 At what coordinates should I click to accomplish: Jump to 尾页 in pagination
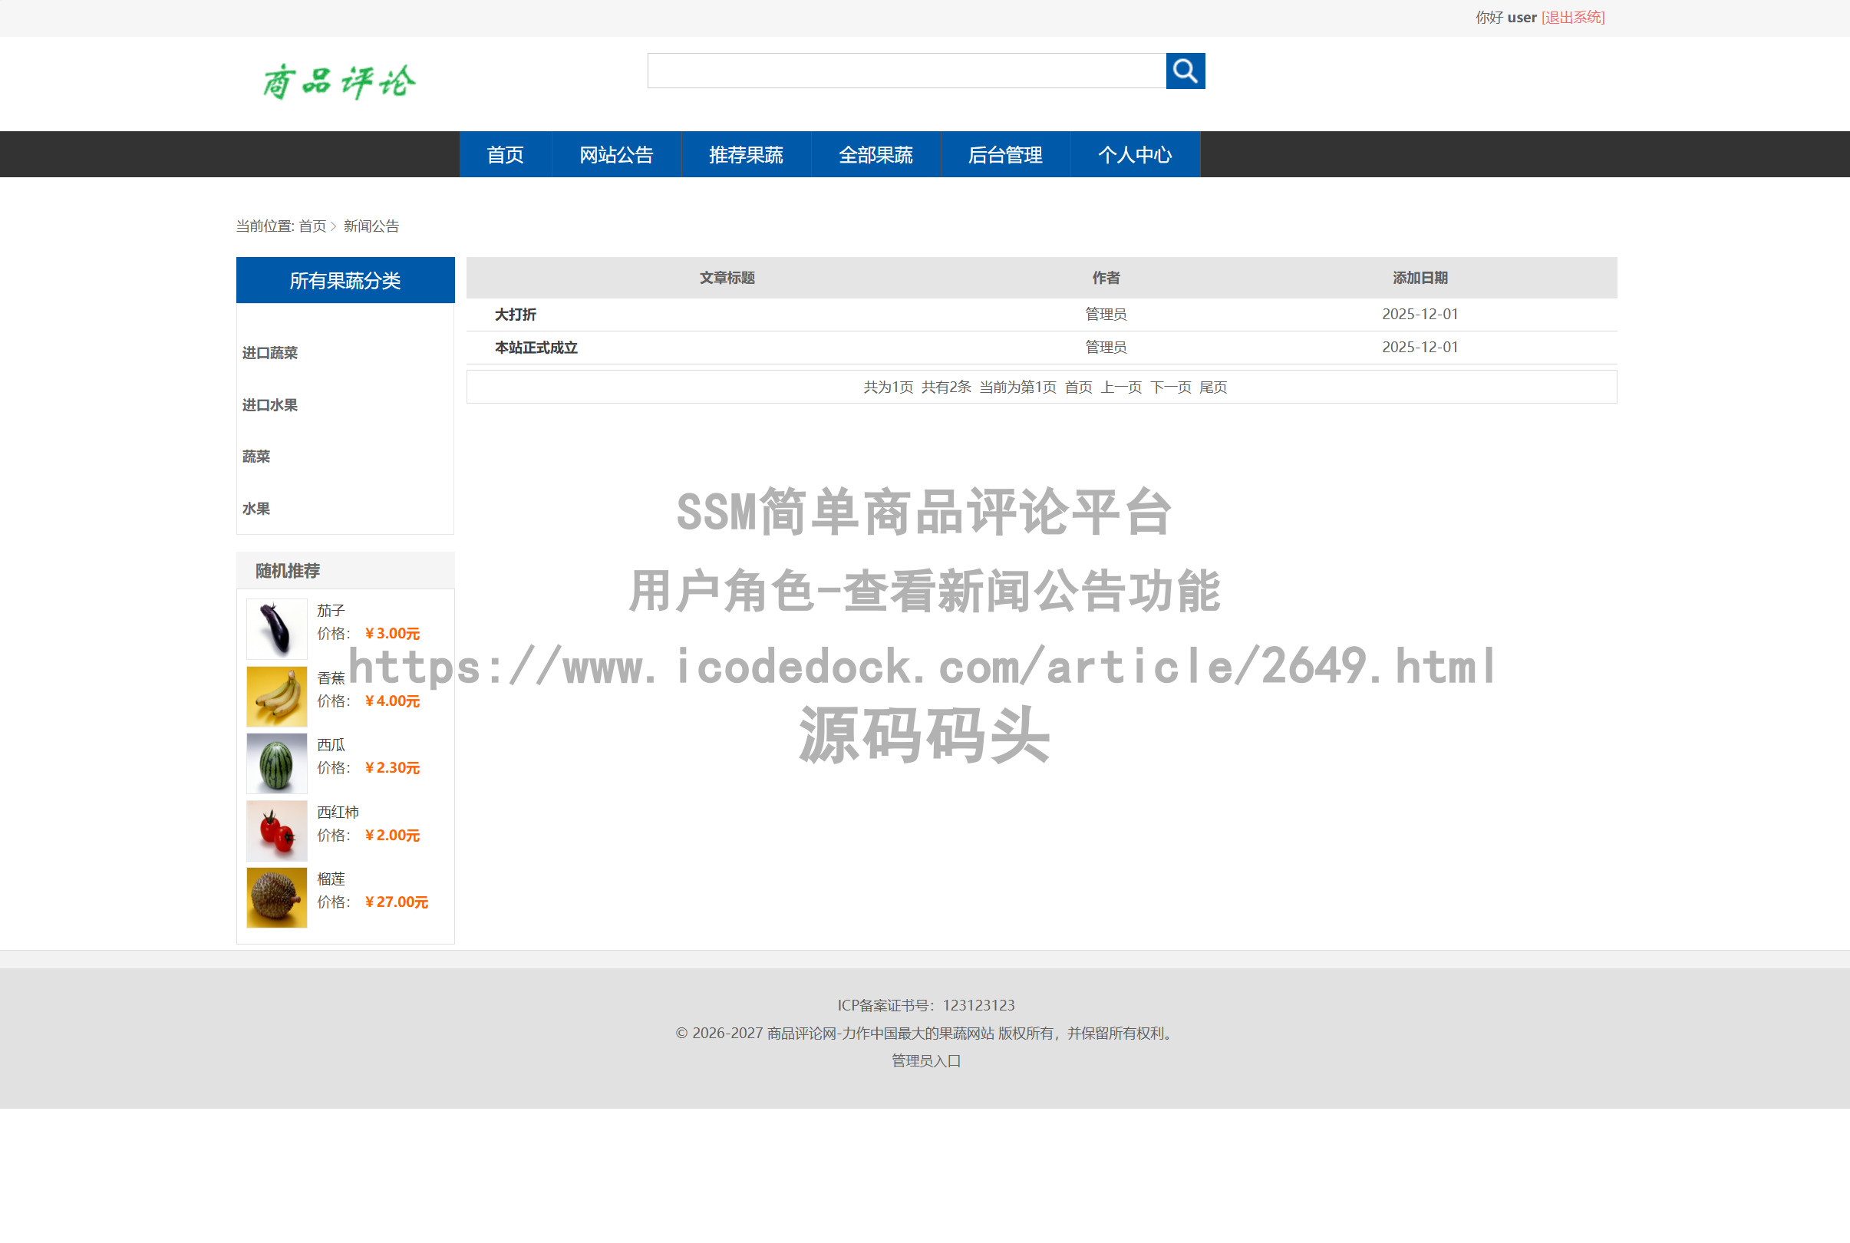[1216, 387]
